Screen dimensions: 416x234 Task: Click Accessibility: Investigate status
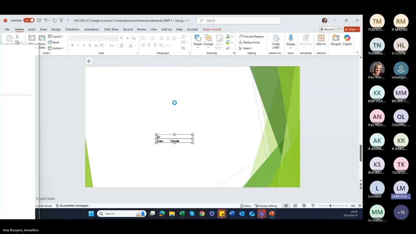tap(72, 206)
